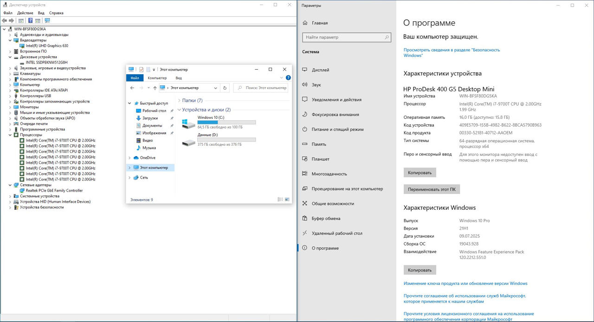Click the Windows 10 (C:) drive icon

[x=188, y=123]
